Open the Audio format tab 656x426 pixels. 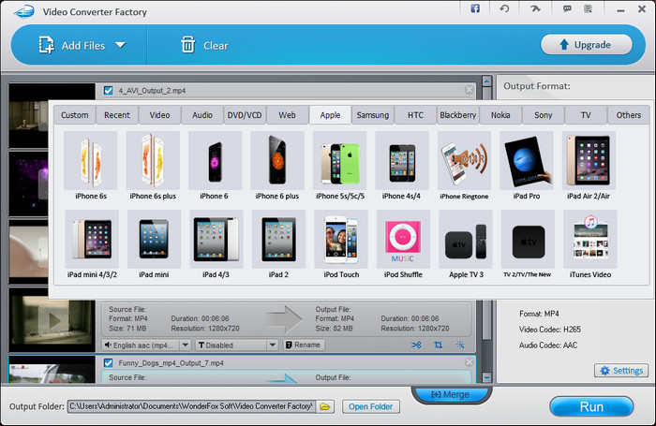tap(202, 115)
